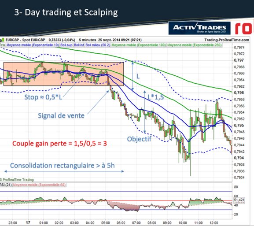Click the orange consolidation rectangle
The height and width of the screenshot is (226, 254).
(x=63, y=74)
